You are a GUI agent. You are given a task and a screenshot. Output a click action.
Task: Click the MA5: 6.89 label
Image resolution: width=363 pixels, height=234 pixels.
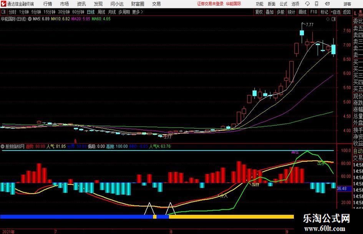coord(41,19)
